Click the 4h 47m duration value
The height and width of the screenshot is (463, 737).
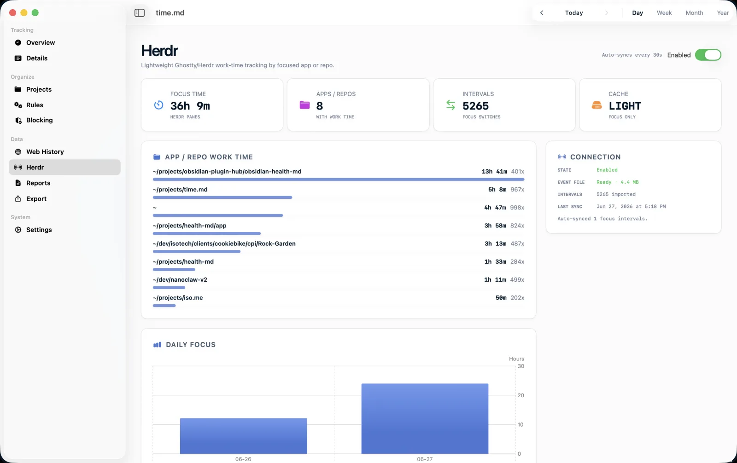click(495, 208)
